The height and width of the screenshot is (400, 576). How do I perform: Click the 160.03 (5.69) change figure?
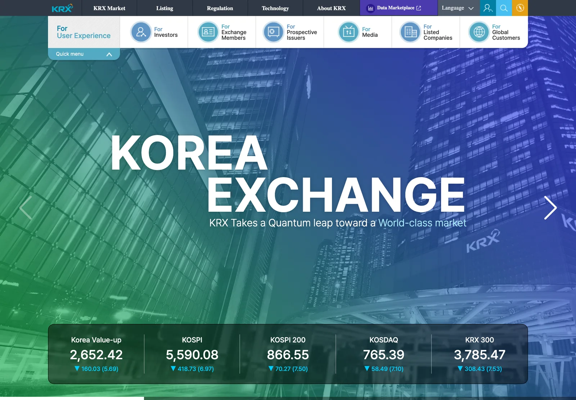(96, 369)
